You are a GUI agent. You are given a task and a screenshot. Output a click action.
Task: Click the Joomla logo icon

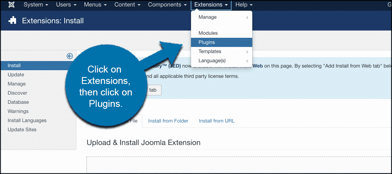click(x=11, y=5)
